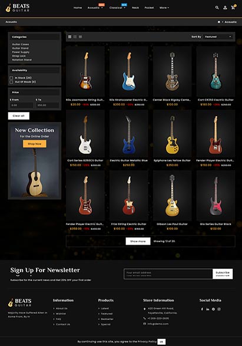Open the Sort By Featured dropdown

tap(218, 37)
